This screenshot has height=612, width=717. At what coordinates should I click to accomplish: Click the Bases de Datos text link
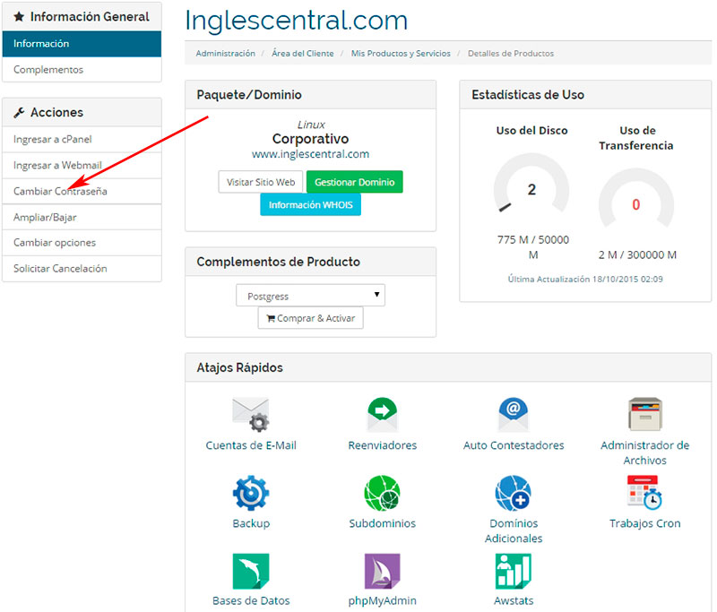coord(251,600)
